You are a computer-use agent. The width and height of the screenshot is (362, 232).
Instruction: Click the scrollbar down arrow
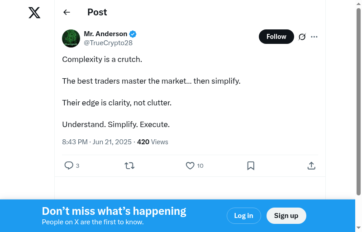pos(359,227)
